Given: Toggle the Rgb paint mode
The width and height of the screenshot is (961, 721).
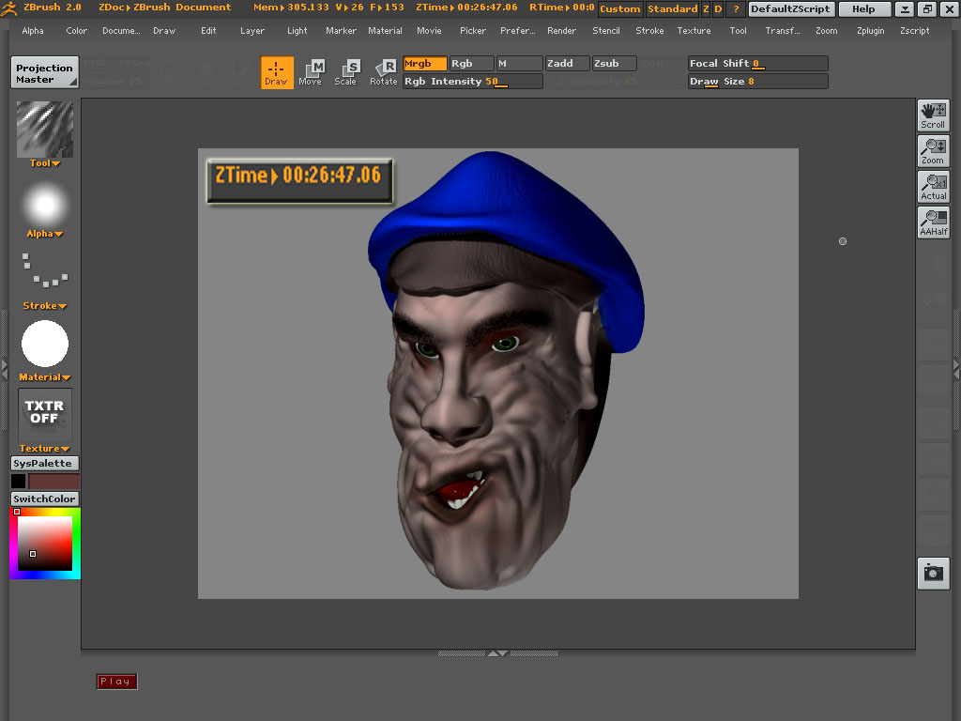Looking at the screenshot, I should point(471,63).
